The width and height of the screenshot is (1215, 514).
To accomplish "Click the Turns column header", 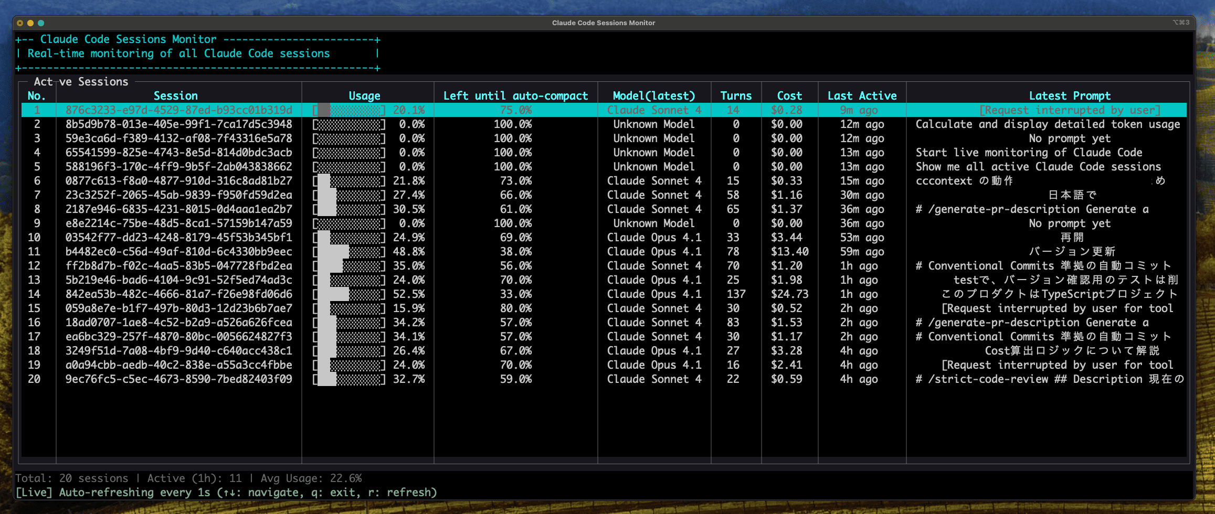I will [x=736, y=96].
